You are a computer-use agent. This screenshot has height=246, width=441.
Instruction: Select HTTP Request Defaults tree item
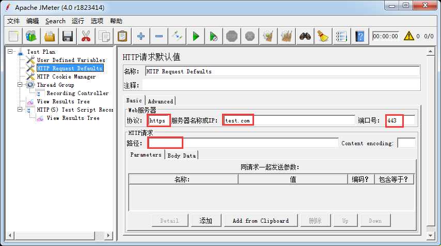70,68
